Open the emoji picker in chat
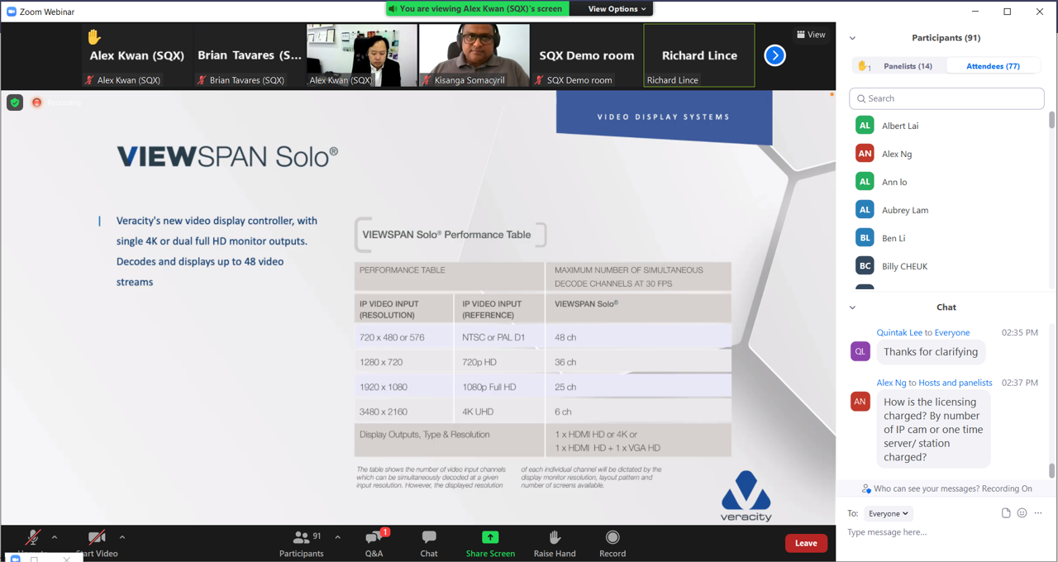1058x562 pixels. [1022, 513]
